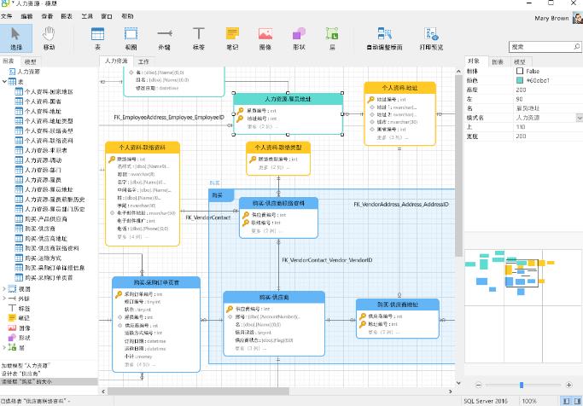Switch to 工作 diagram tab
Screen dimensions: 583x406
pyautogui.click(x=143, y=61)
